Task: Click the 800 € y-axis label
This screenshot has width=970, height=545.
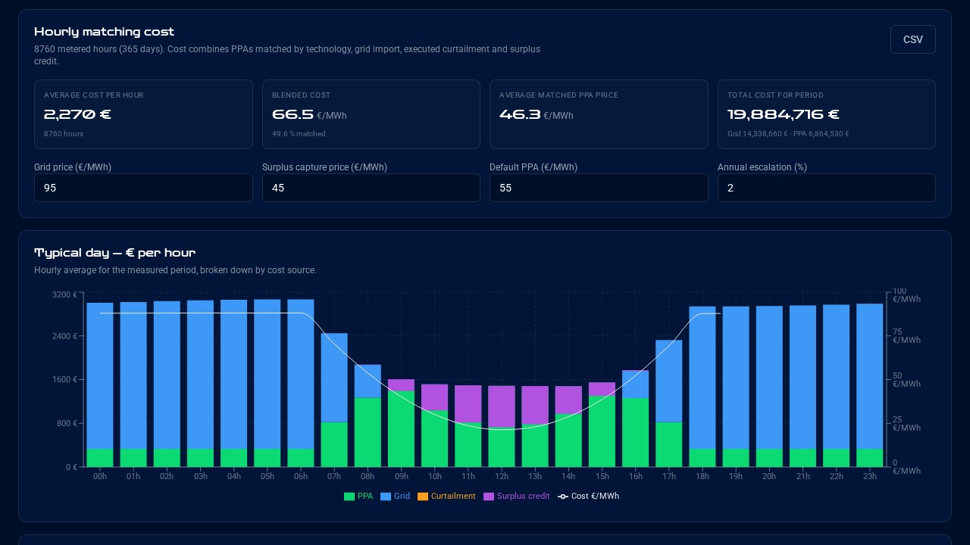Action: coord(67,423)
